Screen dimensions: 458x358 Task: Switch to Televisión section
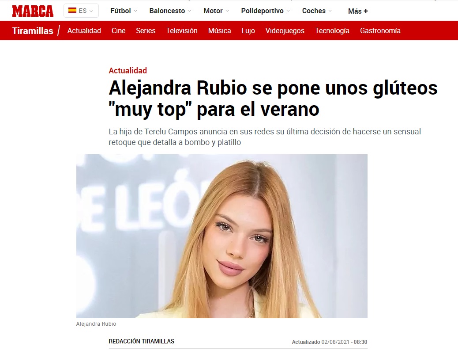point(182,30)
